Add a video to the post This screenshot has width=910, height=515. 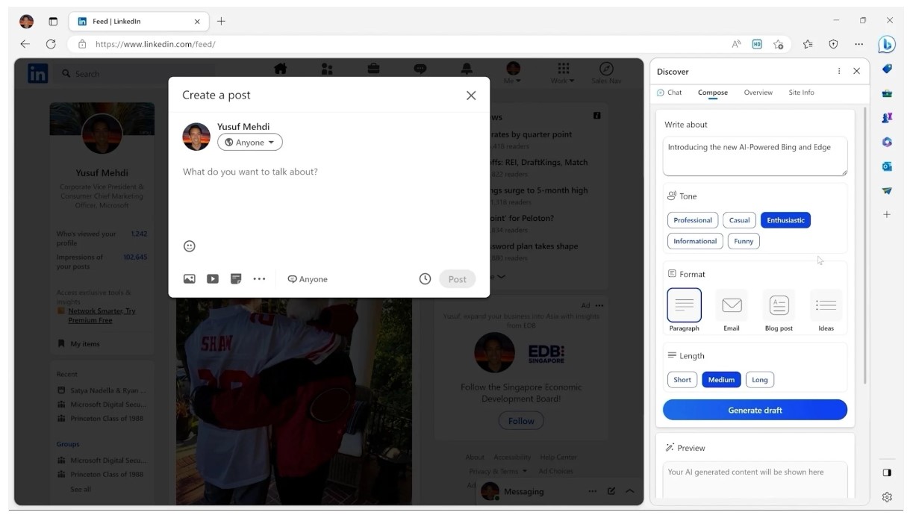[x=213, y=278]
